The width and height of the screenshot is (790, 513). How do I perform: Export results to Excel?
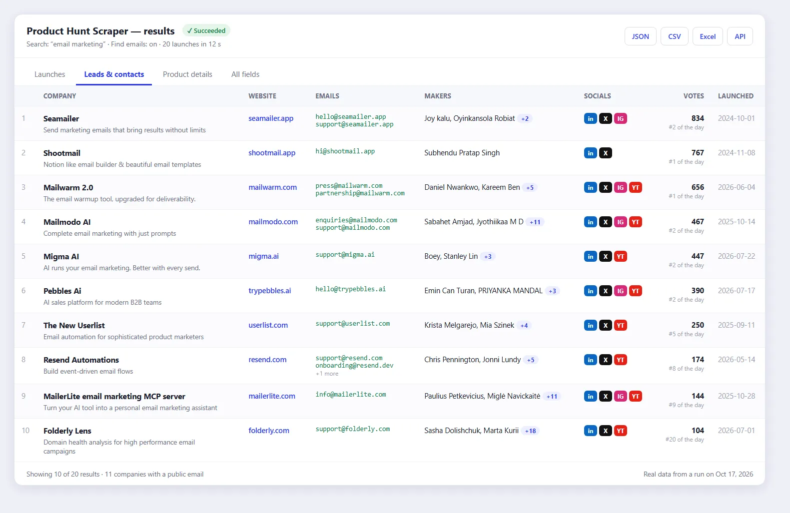[708, 36]
